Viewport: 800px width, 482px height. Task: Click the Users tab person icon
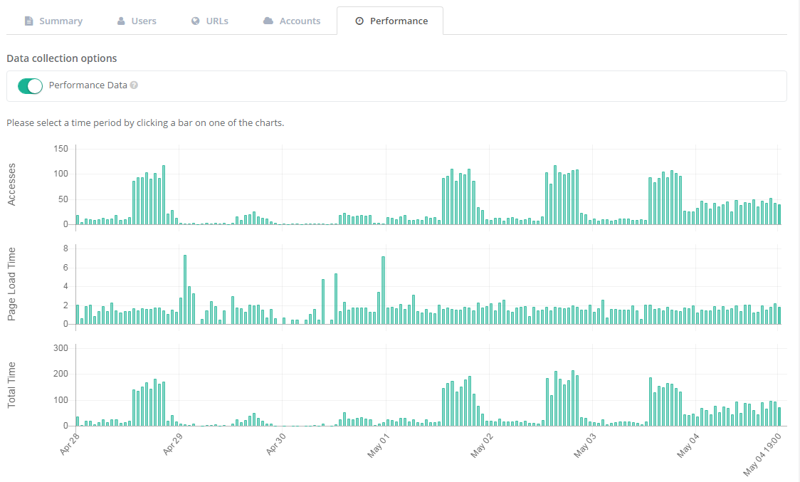click(x=121, y=21)
